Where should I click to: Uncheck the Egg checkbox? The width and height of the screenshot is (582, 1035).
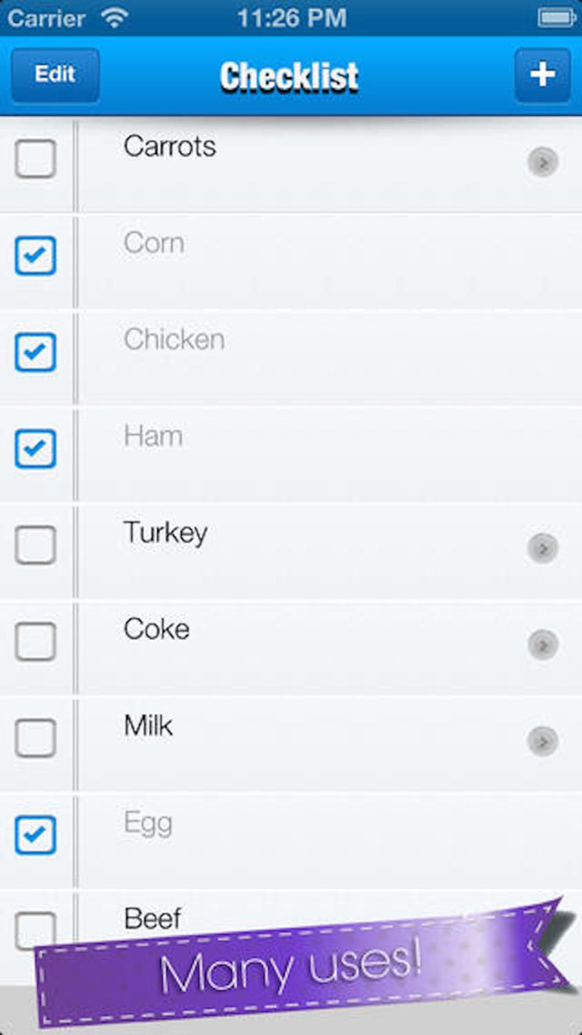36,835
